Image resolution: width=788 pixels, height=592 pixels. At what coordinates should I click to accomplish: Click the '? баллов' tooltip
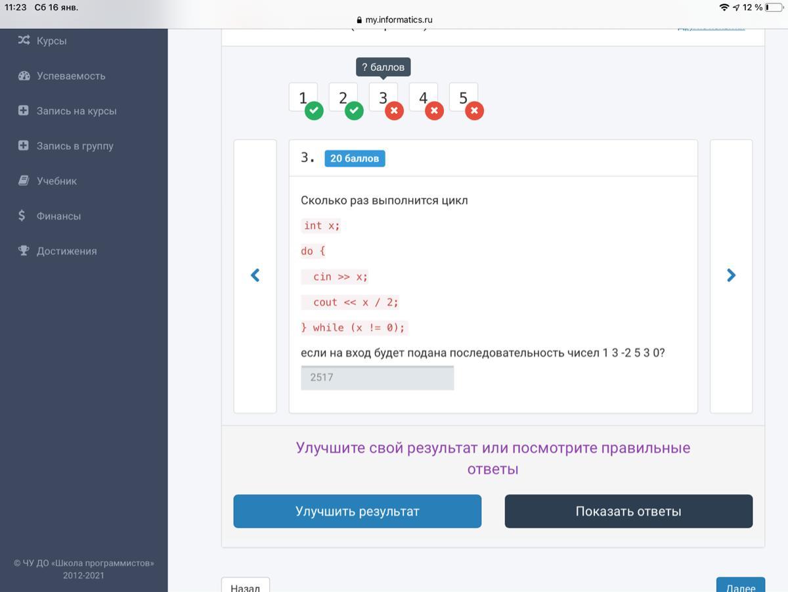pyautogui.click(x=383, y=67)
